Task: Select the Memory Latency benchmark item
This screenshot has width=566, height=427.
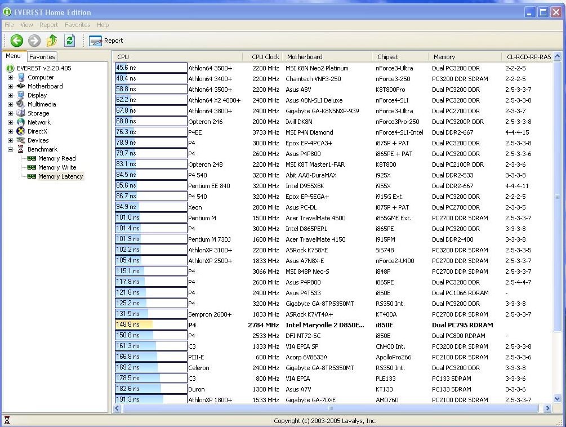Action: [x=61, y=176]
